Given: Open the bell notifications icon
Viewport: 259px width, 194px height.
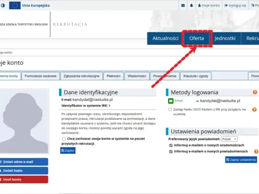Looking at the screenshot, I should pyautogui.click(x=191, y=6).
